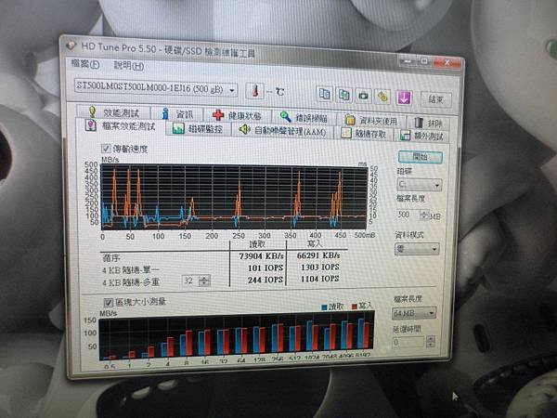The width and height of the screenshot is (557, 418).
Task: Click the 101 IOPS read value
Action: tap(266, 268)
